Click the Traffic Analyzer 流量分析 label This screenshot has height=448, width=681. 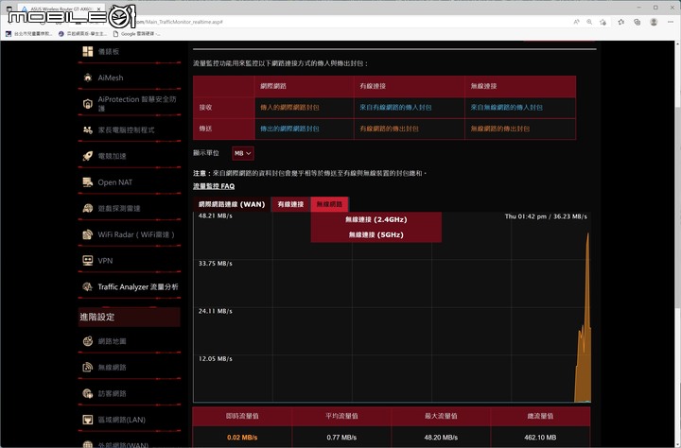click(138, 287)
